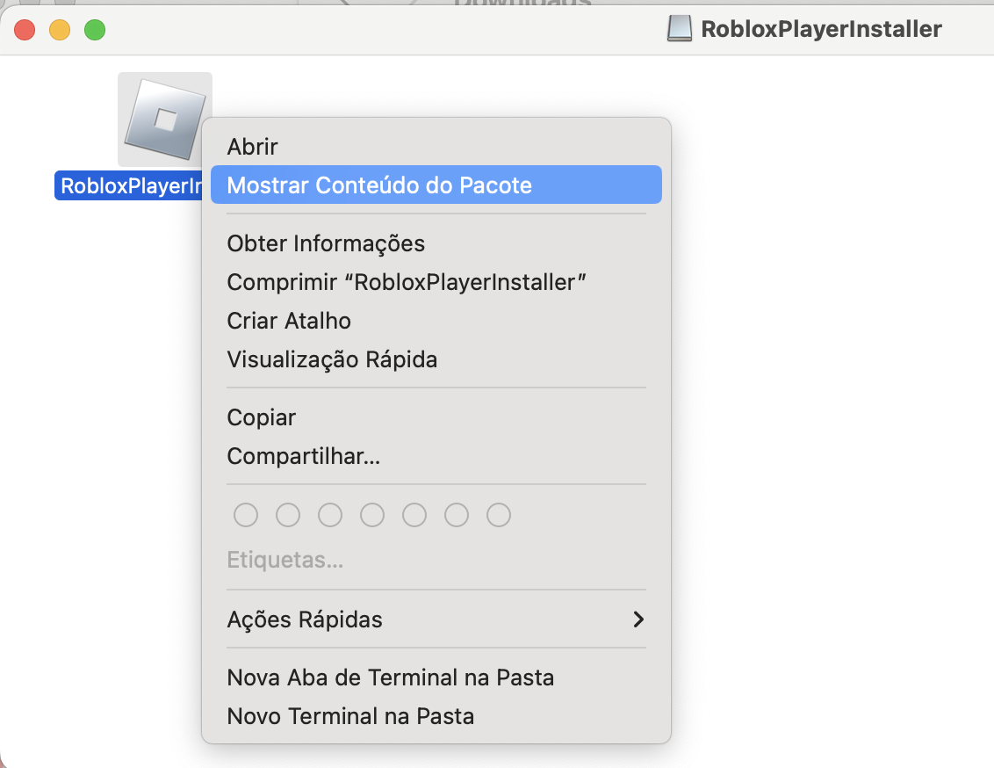Choose Abrir from the context menu
The height and width of the screenshot is (768, 994).
[252, 147]
